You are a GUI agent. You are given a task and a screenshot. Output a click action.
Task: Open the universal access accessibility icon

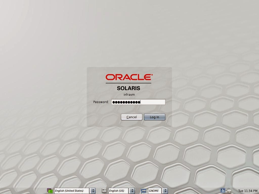(x=223, y=190)
